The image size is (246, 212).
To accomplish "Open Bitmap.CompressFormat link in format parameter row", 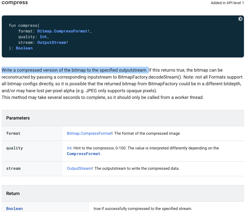I will click(x=89, y=133).
